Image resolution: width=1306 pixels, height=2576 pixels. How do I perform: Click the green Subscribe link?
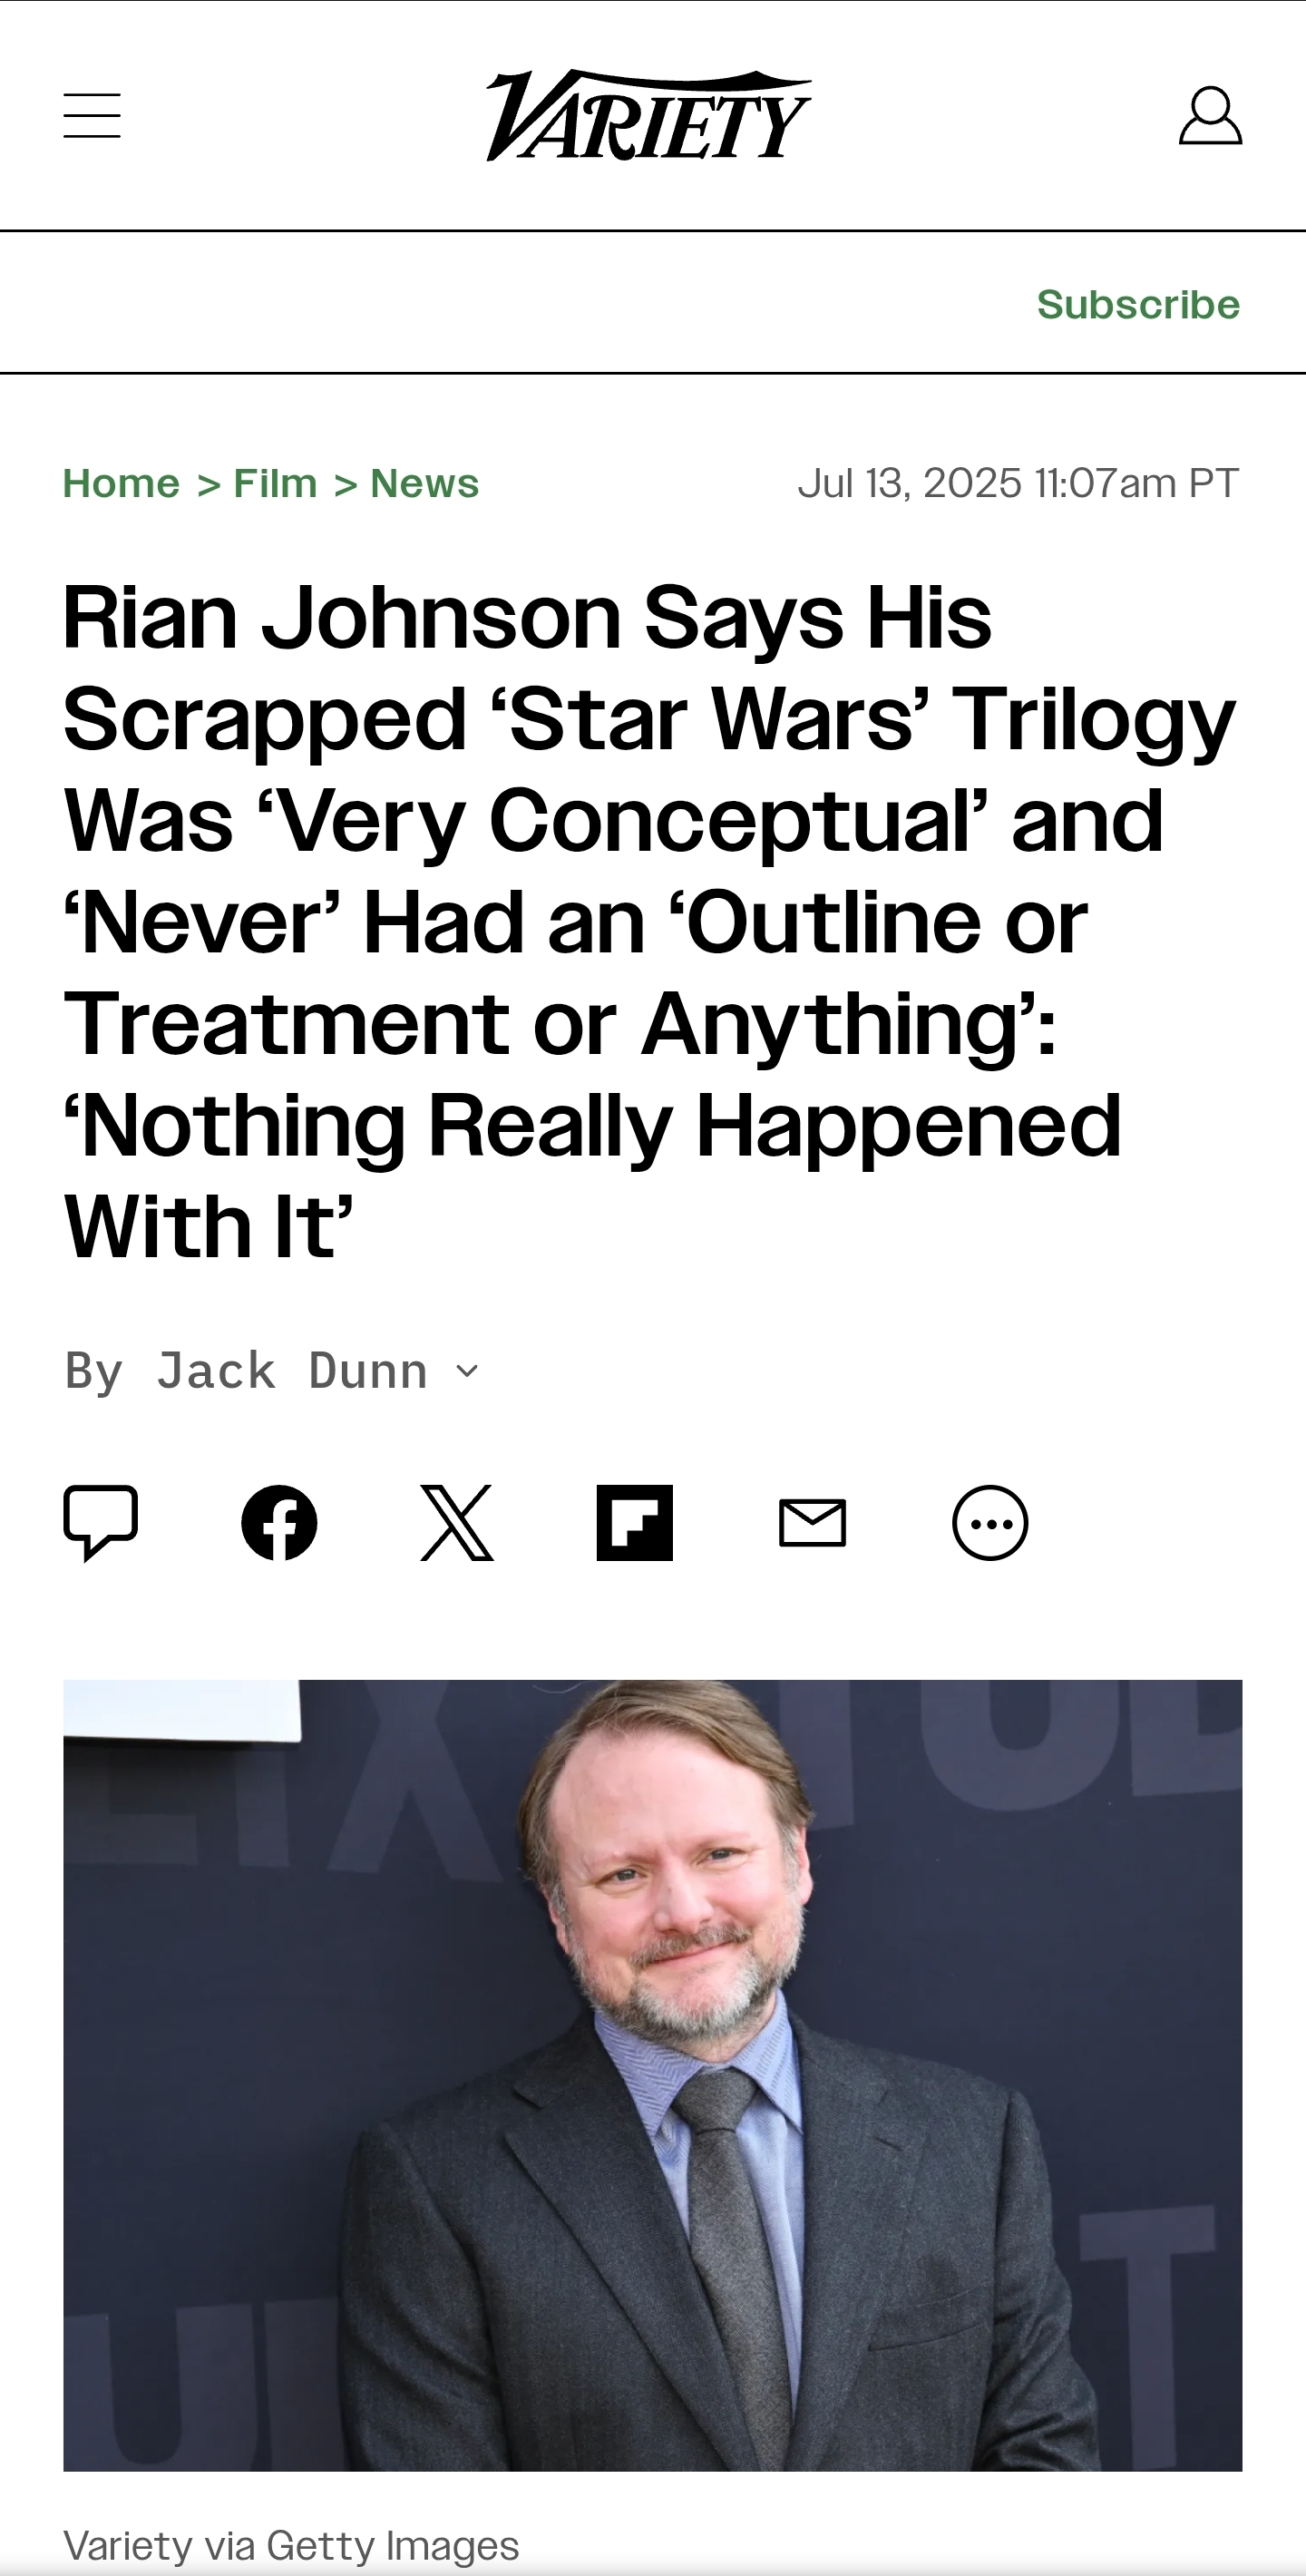click(x=1138, y=304)
